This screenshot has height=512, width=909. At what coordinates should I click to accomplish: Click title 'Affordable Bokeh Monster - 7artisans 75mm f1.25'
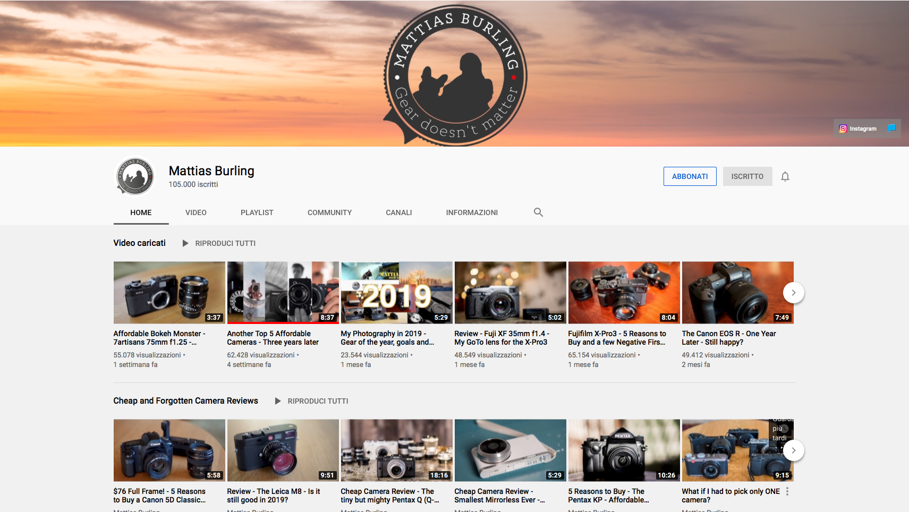click(x=159, y=338)
